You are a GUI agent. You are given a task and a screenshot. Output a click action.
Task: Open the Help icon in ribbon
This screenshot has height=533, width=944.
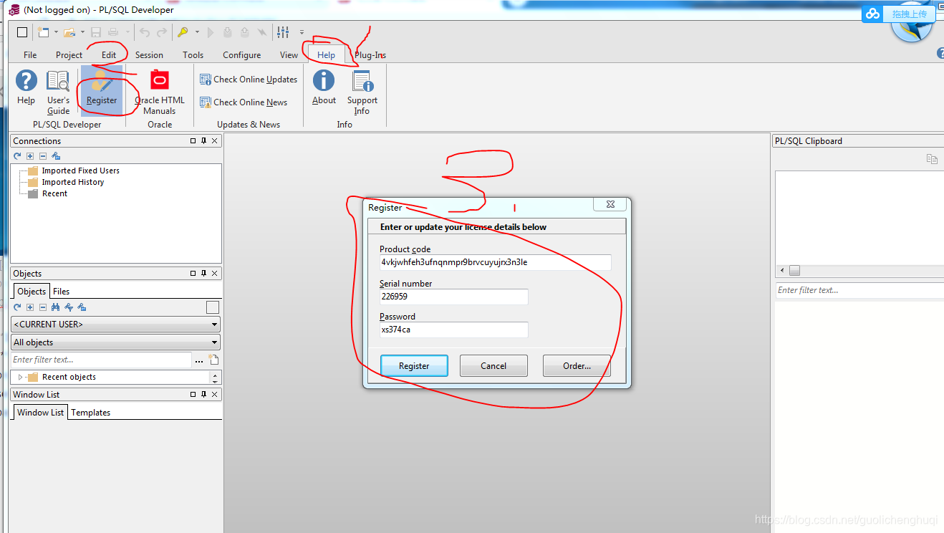(x=27, y=89)
